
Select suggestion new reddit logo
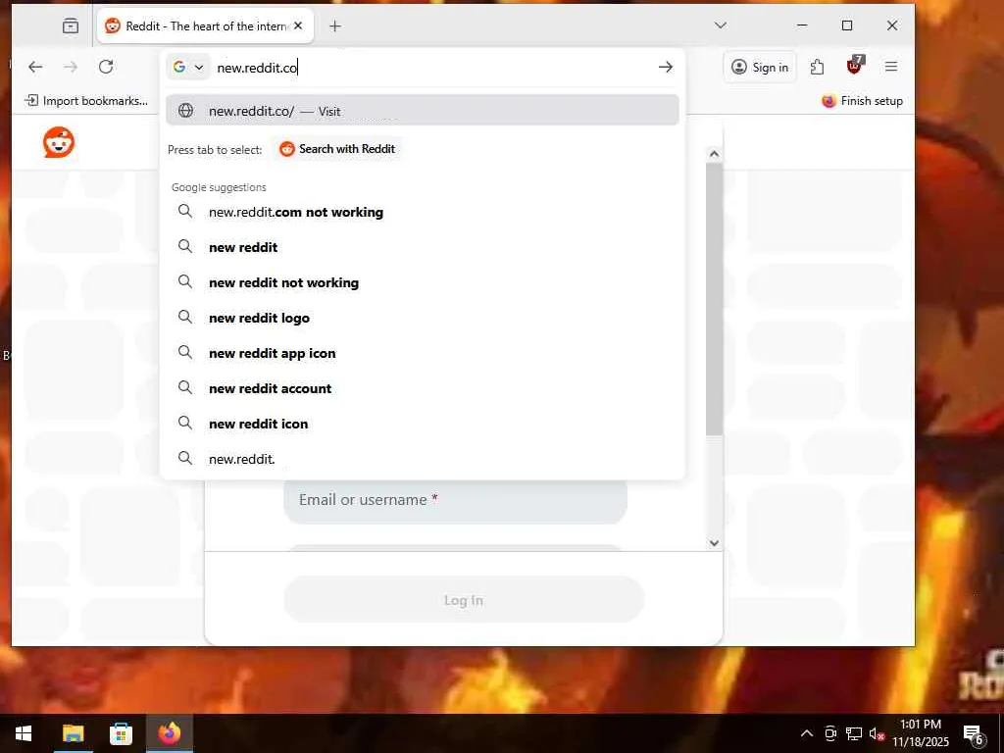coord(422,318)
